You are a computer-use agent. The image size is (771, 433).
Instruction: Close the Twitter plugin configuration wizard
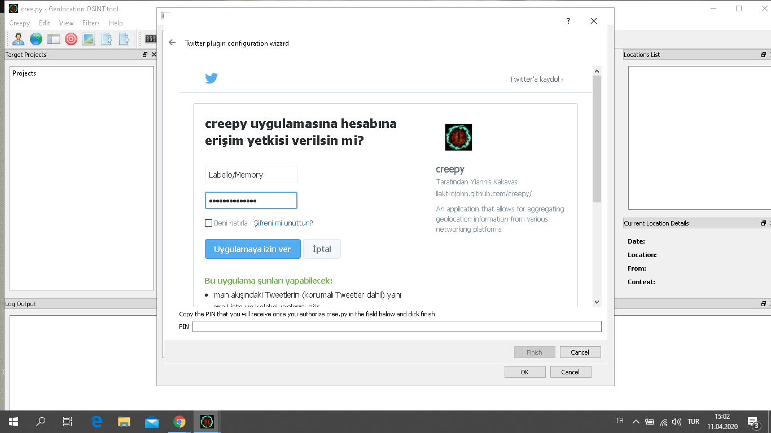[594, 21]
